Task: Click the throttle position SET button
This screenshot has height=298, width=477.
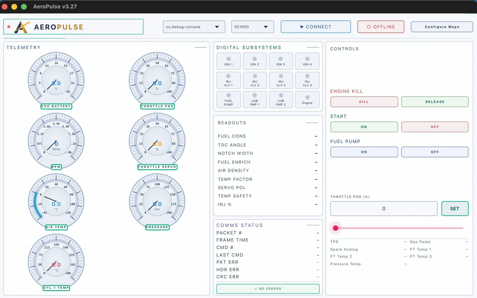Action: (x=455, y=209)
